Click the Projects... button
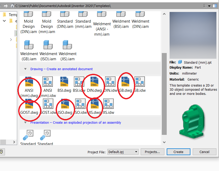This screenshot has width=219, height=171. tap(152, 152)
